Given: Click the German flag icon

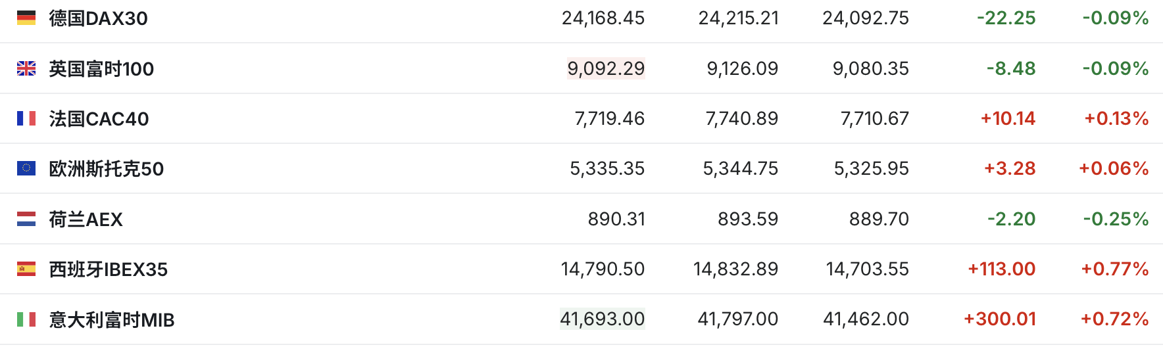Looking at the screenshot, I should [26, 18].
